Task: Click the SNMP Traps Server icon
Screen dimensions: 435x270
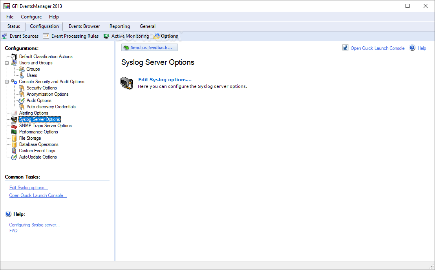Action: (14, 126)
